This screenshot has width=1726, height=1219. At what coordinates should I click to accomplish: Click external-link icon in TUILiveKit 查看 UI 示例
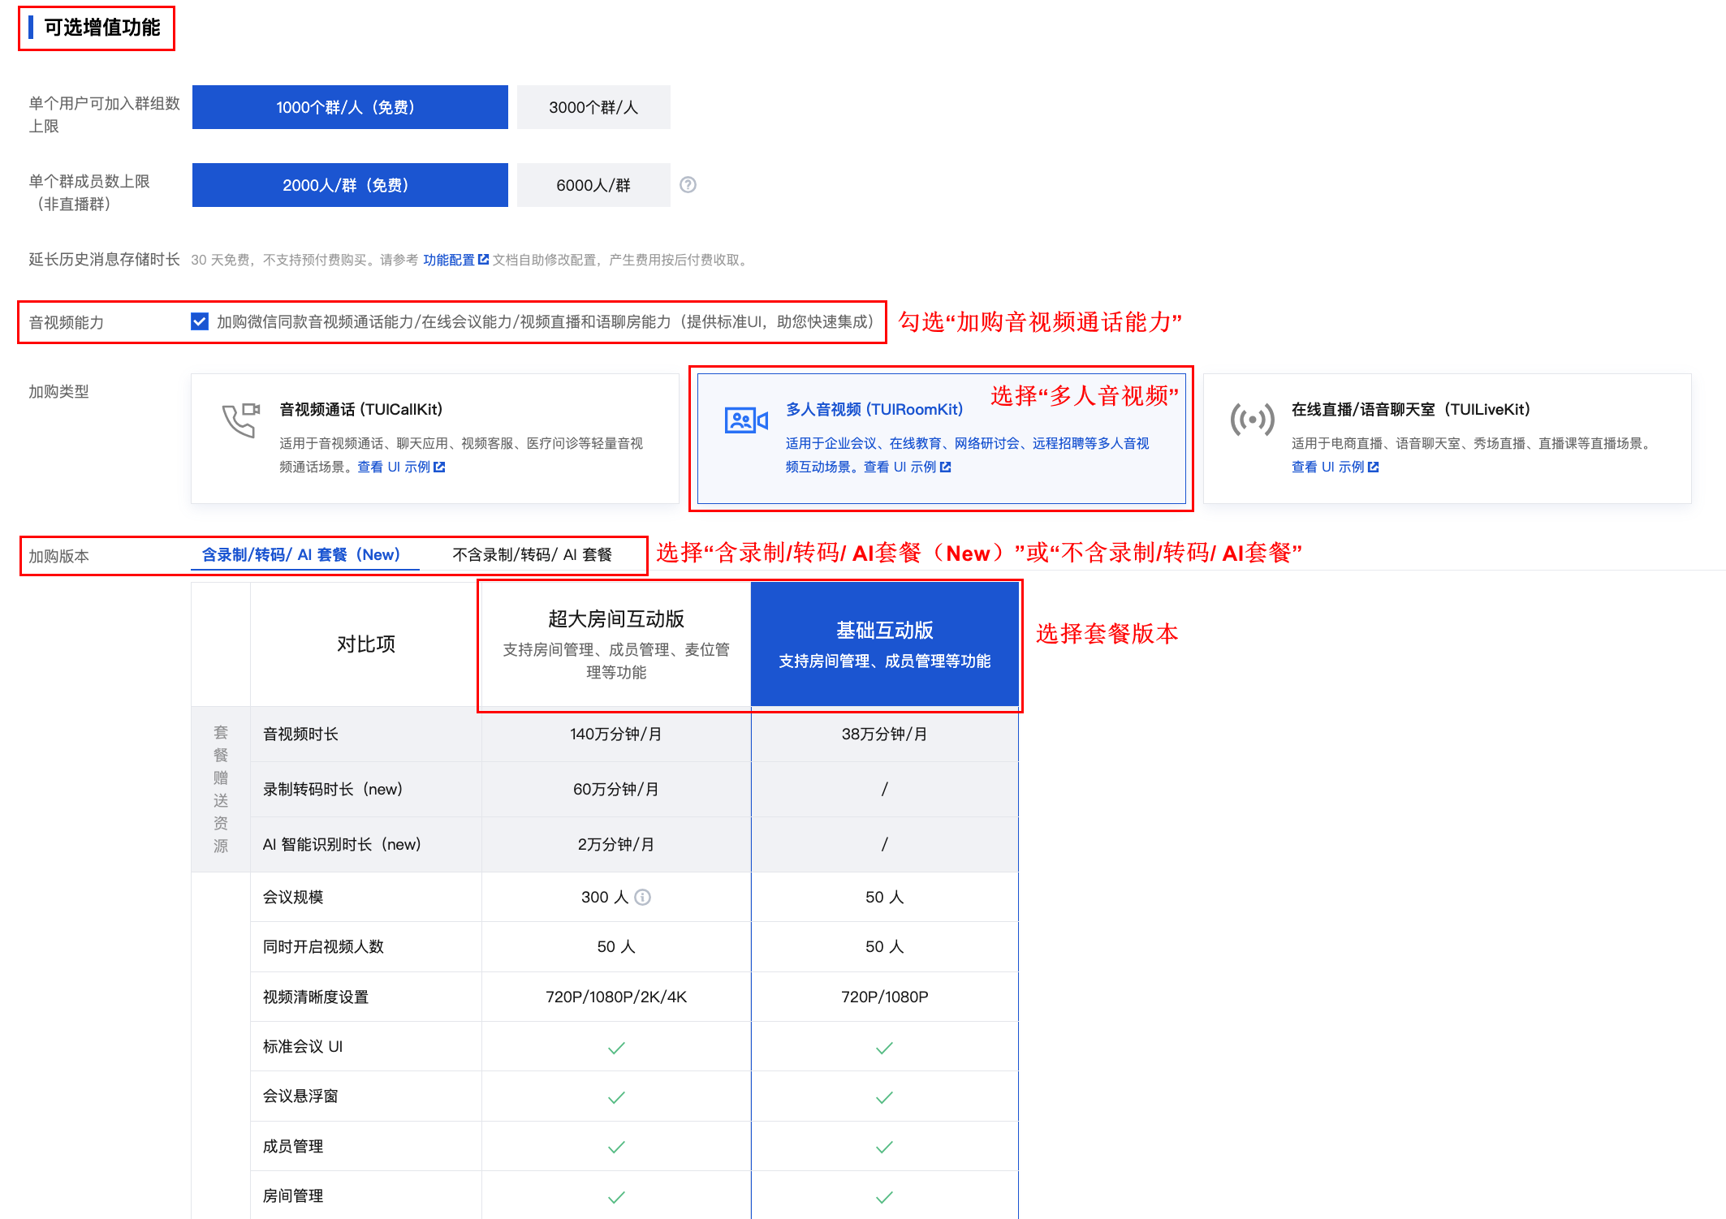[1374, 467]
